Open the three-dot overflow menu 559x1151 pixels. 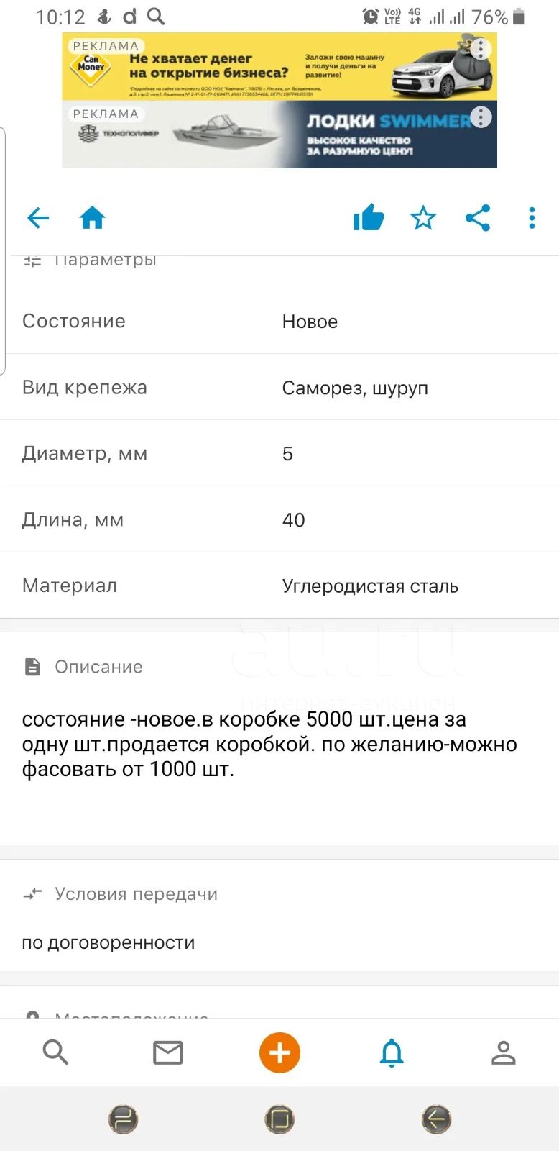pyautogui.click(x=532, y=217)
